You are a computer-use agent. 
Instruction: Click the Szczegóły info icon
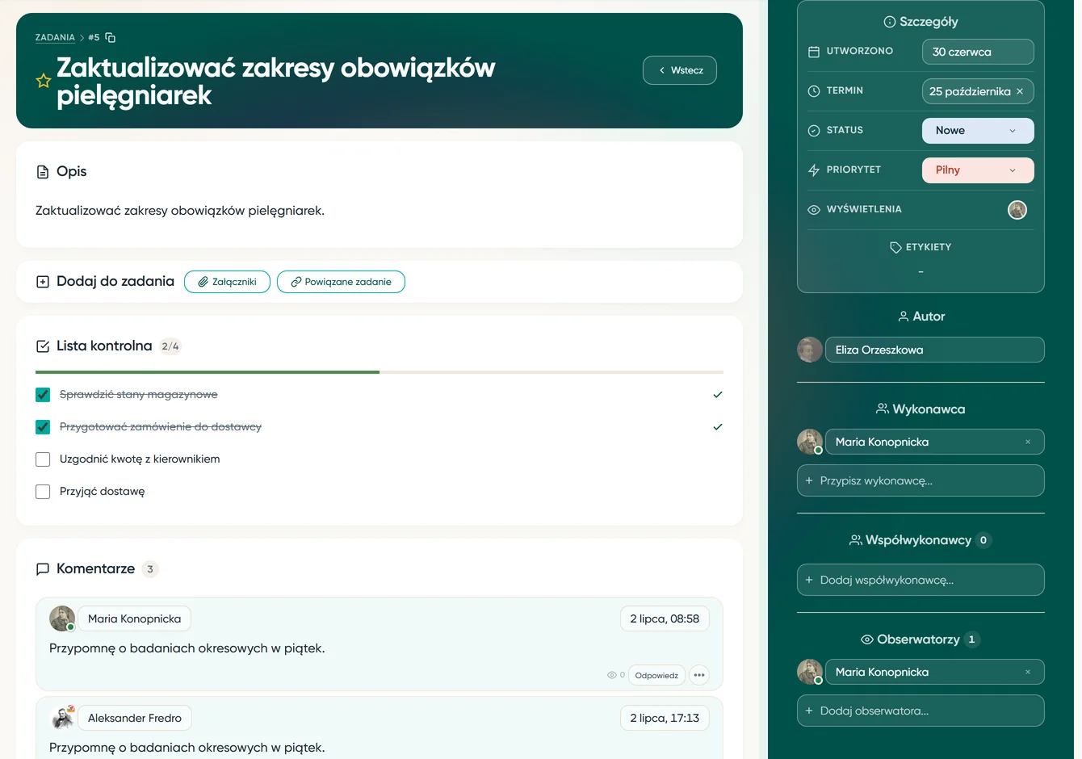coord(890,22)
